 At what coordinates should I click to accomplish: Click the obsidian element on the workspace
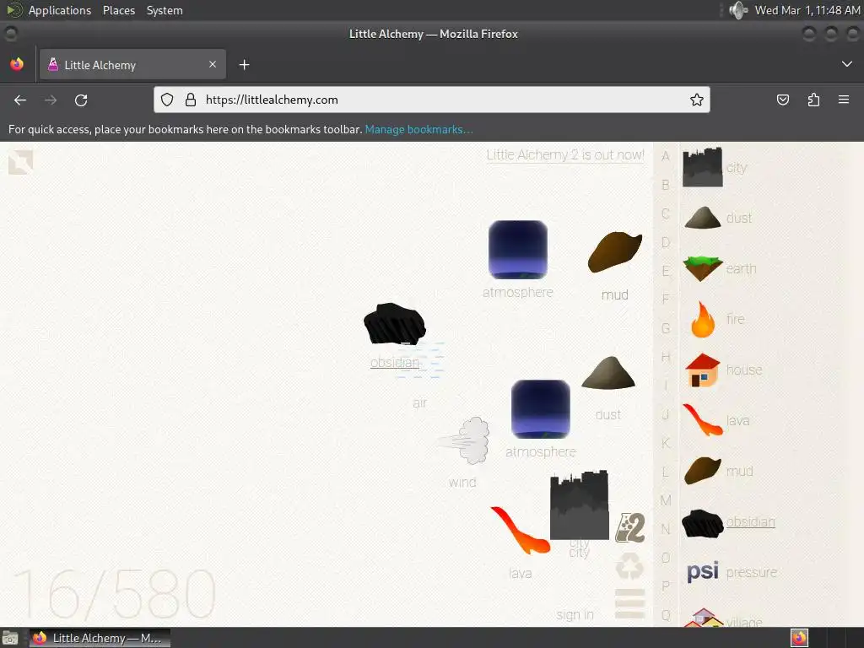pos(395,324)
